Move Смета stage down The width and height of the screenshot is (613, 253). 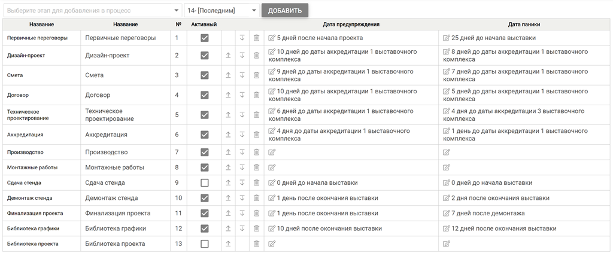point(242,75)
